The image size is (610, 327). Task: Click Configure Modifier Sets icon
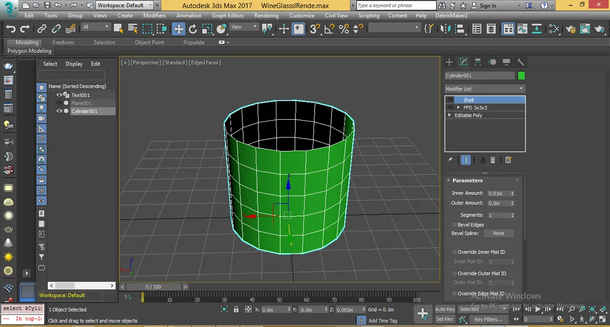[508, 160]
